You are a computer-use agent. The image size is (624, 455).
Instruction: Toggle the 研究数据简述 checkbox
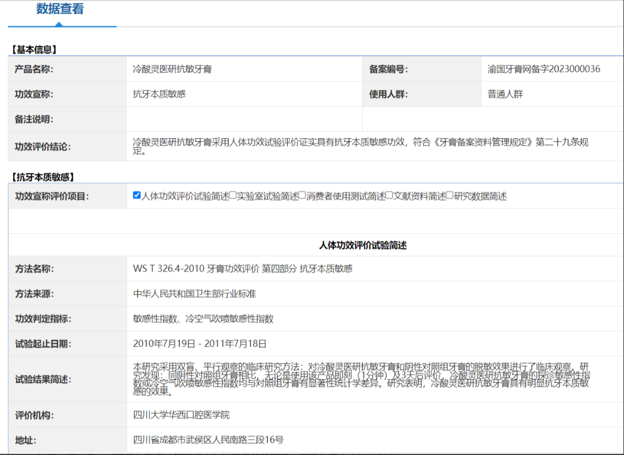click(x=450, y=195)
